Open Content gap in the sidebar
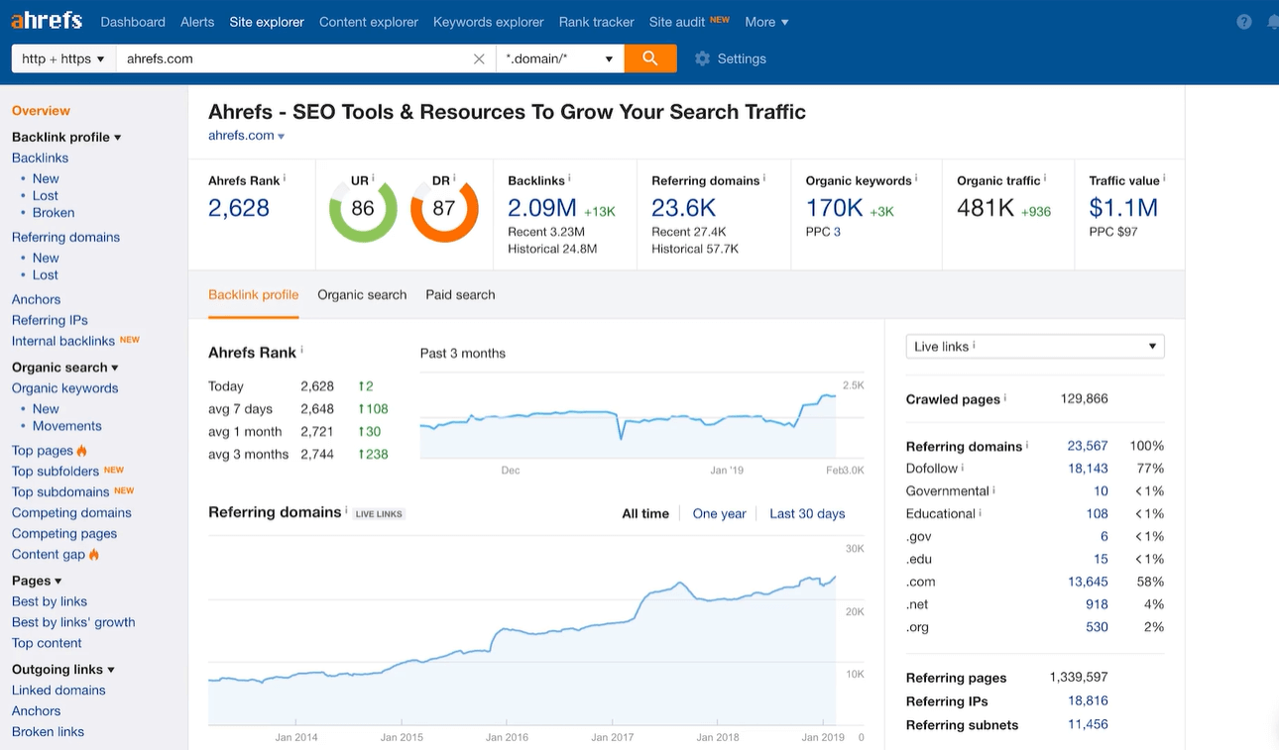The height and width of the screenshot is (750, 1279). 49,554
